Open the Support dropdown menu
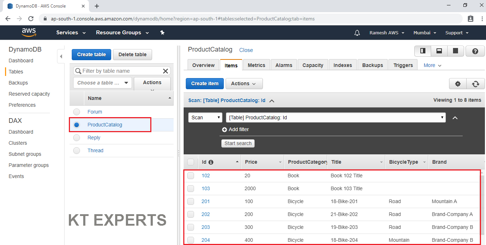 (457, 33)
